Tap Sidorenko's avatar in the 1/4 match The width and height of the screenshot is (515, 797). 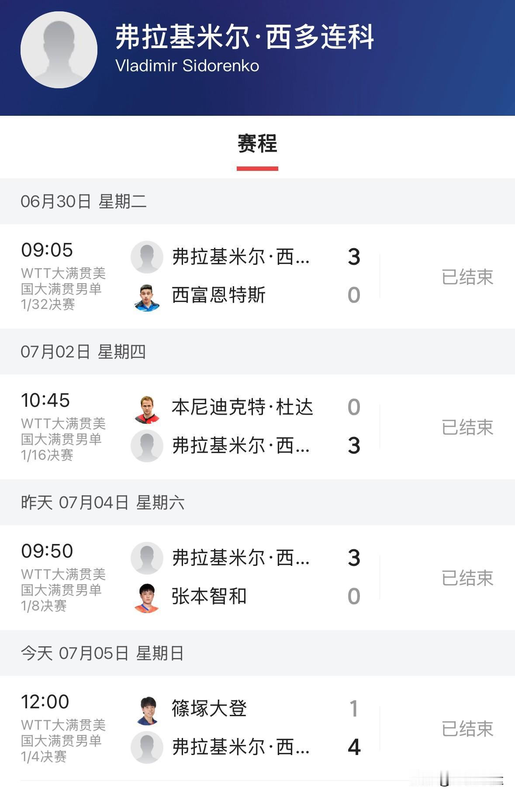tap(147, 748)
